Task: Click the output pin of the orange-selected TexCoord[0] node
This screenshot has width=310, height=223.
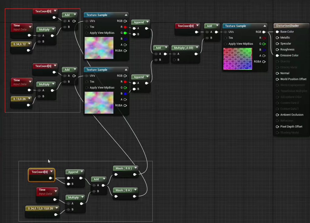Action: pos(51,178)
